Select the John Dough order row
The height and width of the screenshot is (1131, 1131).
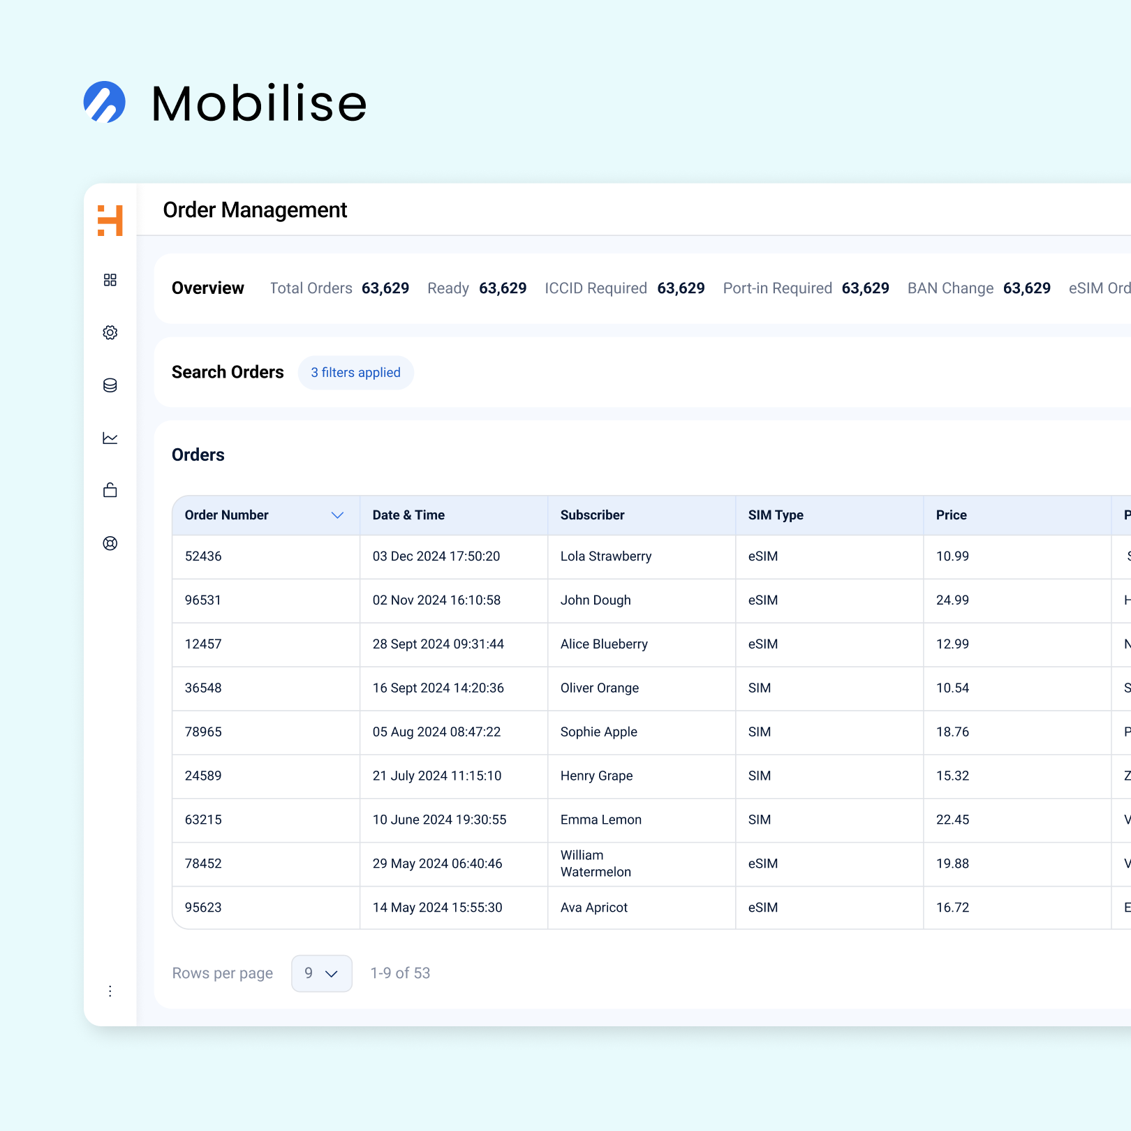596,600
